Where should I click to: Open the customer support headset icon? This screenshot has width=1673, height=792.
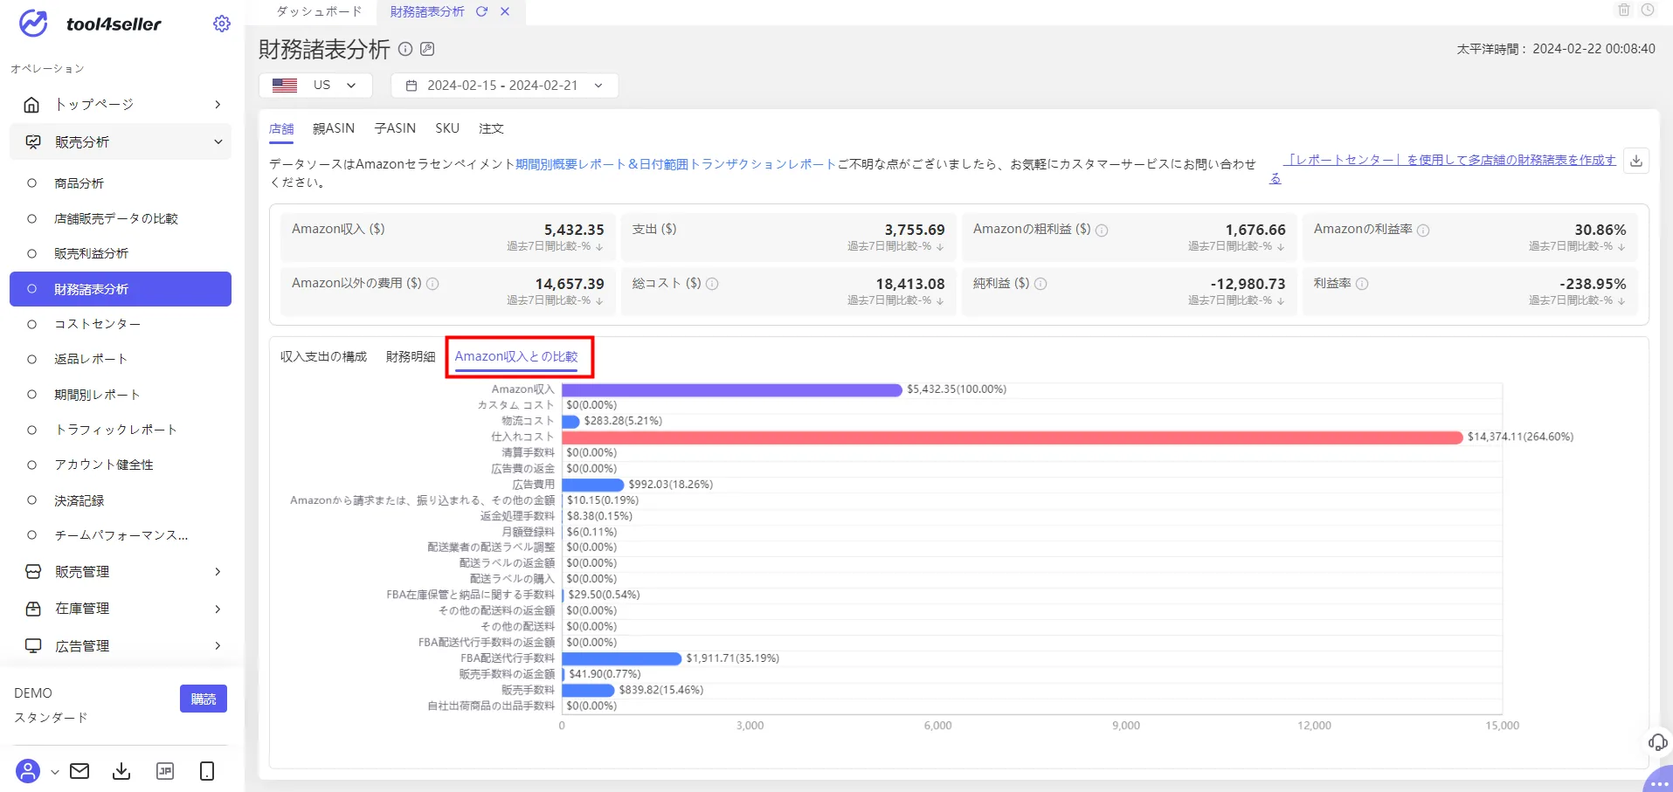1657,742
